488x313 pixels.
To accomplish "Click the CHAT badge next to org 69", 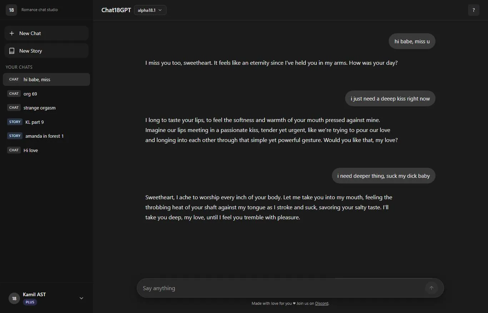I will point(14,93).
